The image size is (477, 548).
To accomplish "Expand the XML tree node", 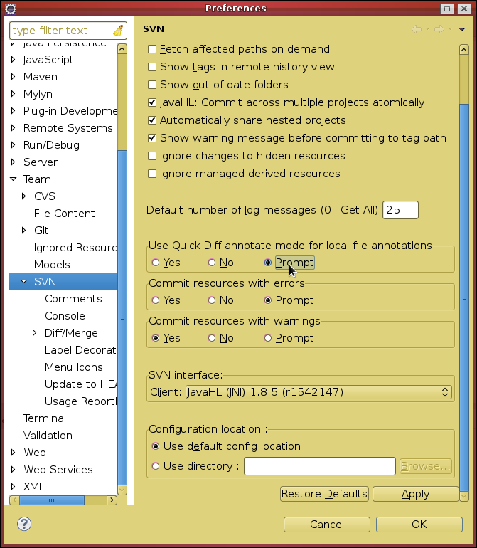I will point(14,487).
